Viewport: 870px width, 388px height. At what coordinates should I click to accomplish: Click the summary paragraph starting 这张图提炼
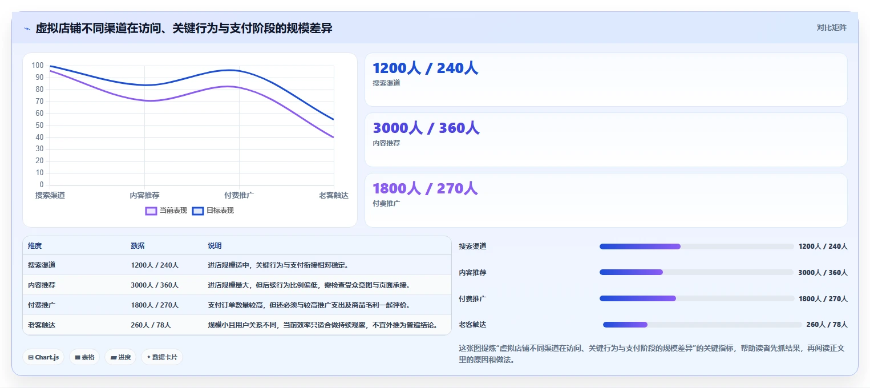coord(653,354)
